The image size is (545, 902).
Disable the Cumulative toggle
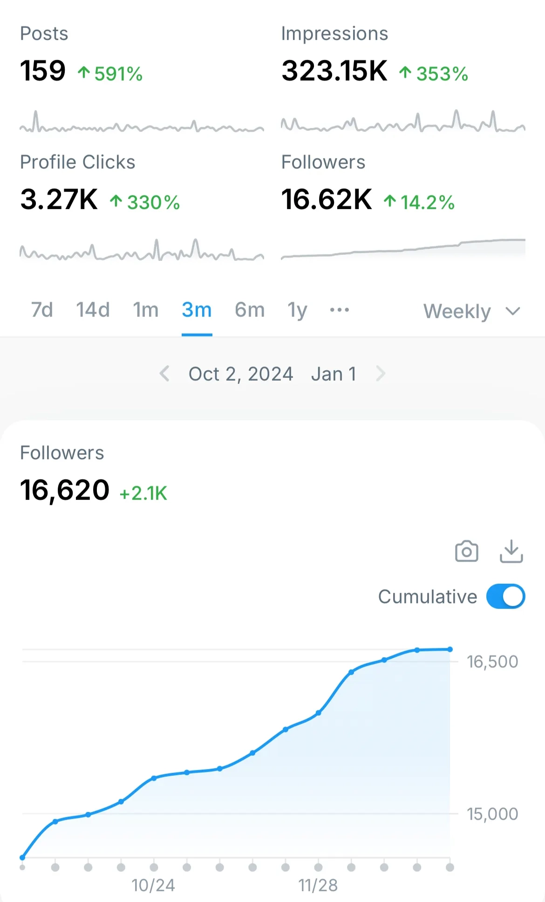[x=505, y=596]
